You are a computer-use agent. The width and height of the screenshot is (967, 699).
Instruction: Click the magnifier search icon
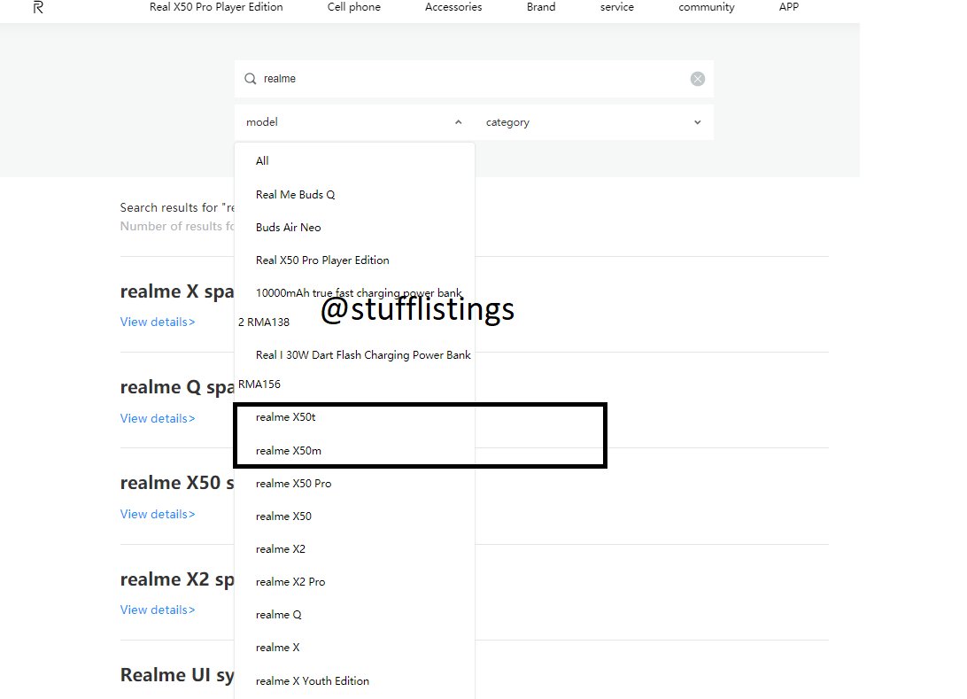click(x=251, y=79)
